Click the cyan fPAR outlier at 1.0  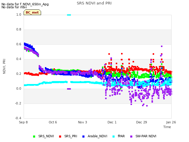pos(69,15)
